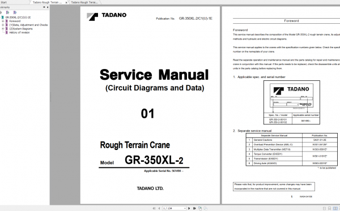
Task: Click the 'Rough Terrain Crane' heading
Action: click(135, 145)
